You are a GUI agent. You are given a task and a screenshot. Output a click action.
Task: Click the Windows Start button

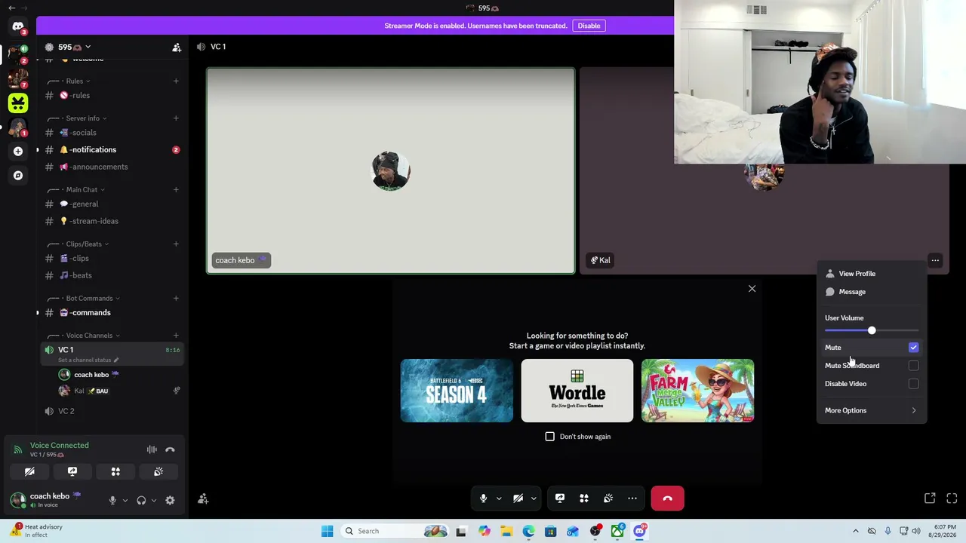327,531
